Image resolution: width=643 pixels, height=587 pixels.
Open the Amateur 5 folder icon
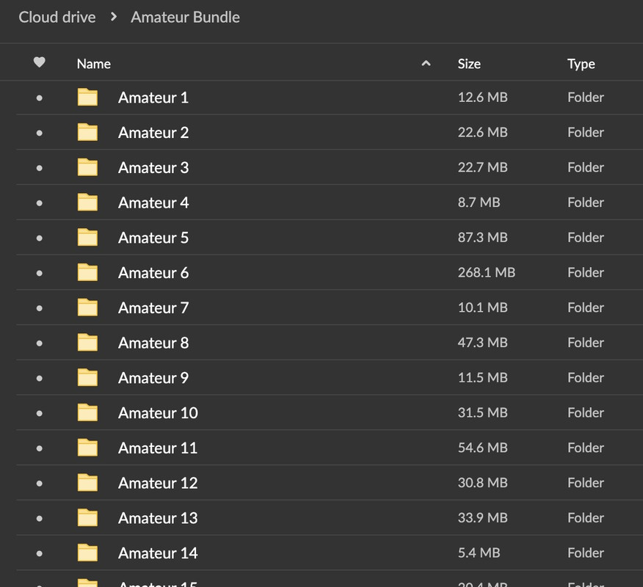87,237
